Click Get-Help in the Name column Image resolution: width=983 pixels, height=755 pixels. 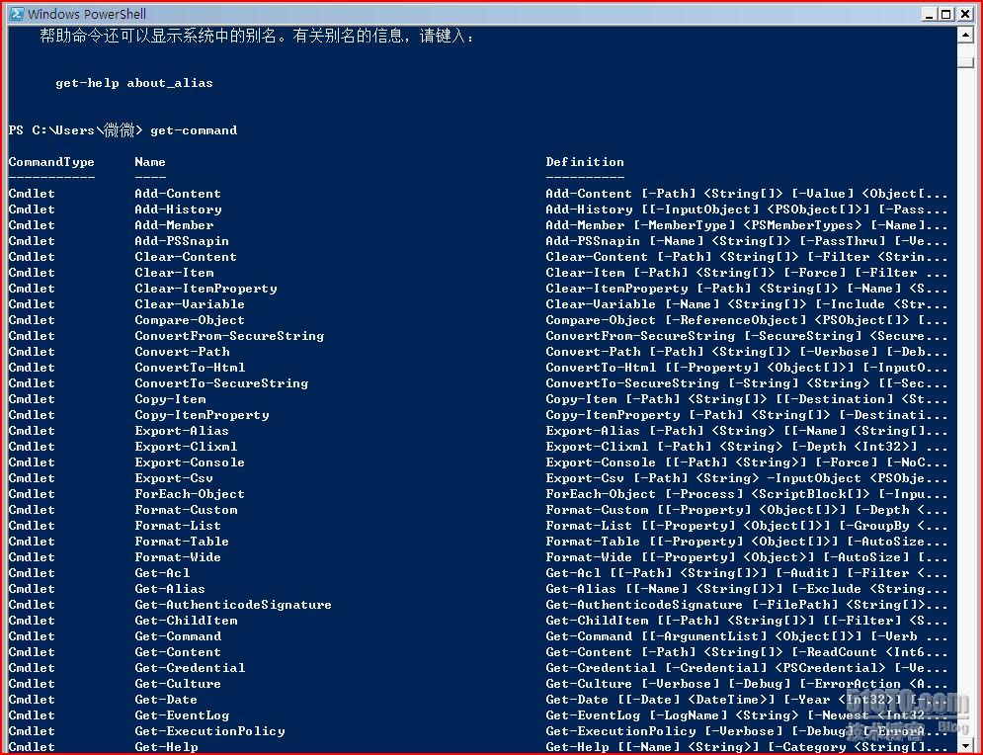166,746
